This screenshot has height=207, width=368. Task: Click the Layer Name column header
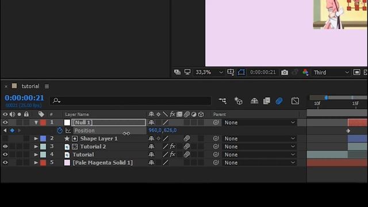pos(77,114)
